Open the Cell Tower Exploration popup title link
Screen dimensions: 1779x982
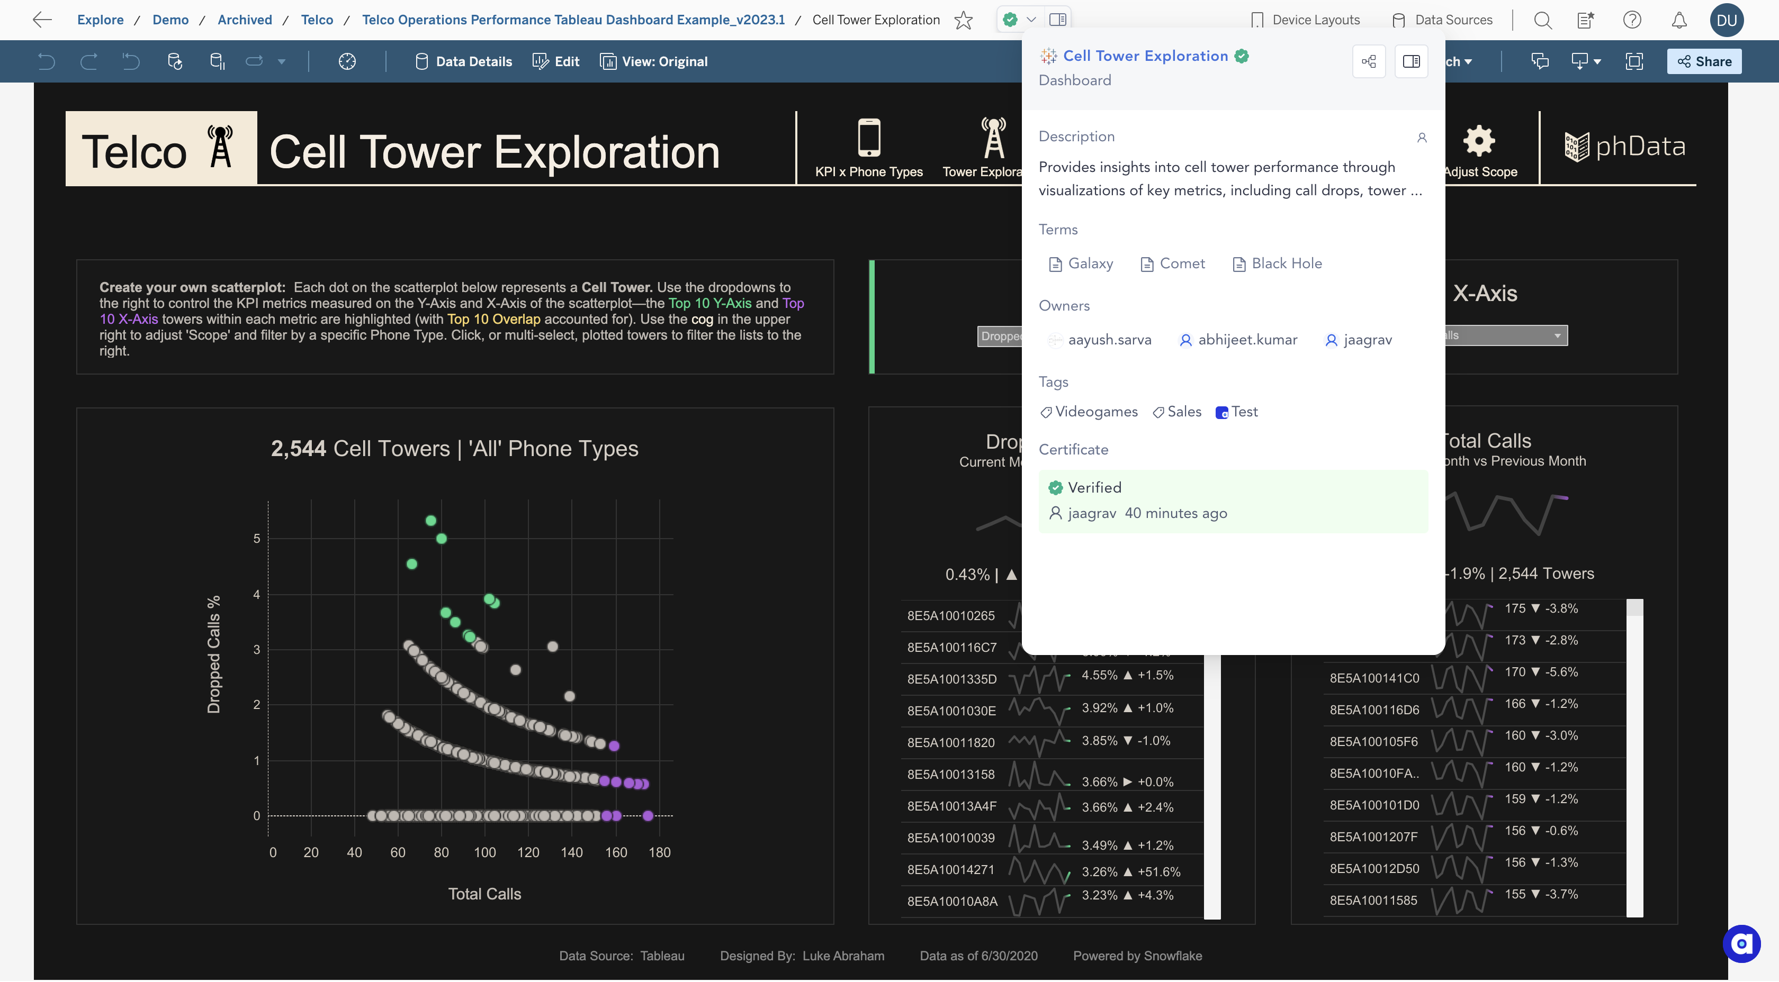coord(1145,56)
